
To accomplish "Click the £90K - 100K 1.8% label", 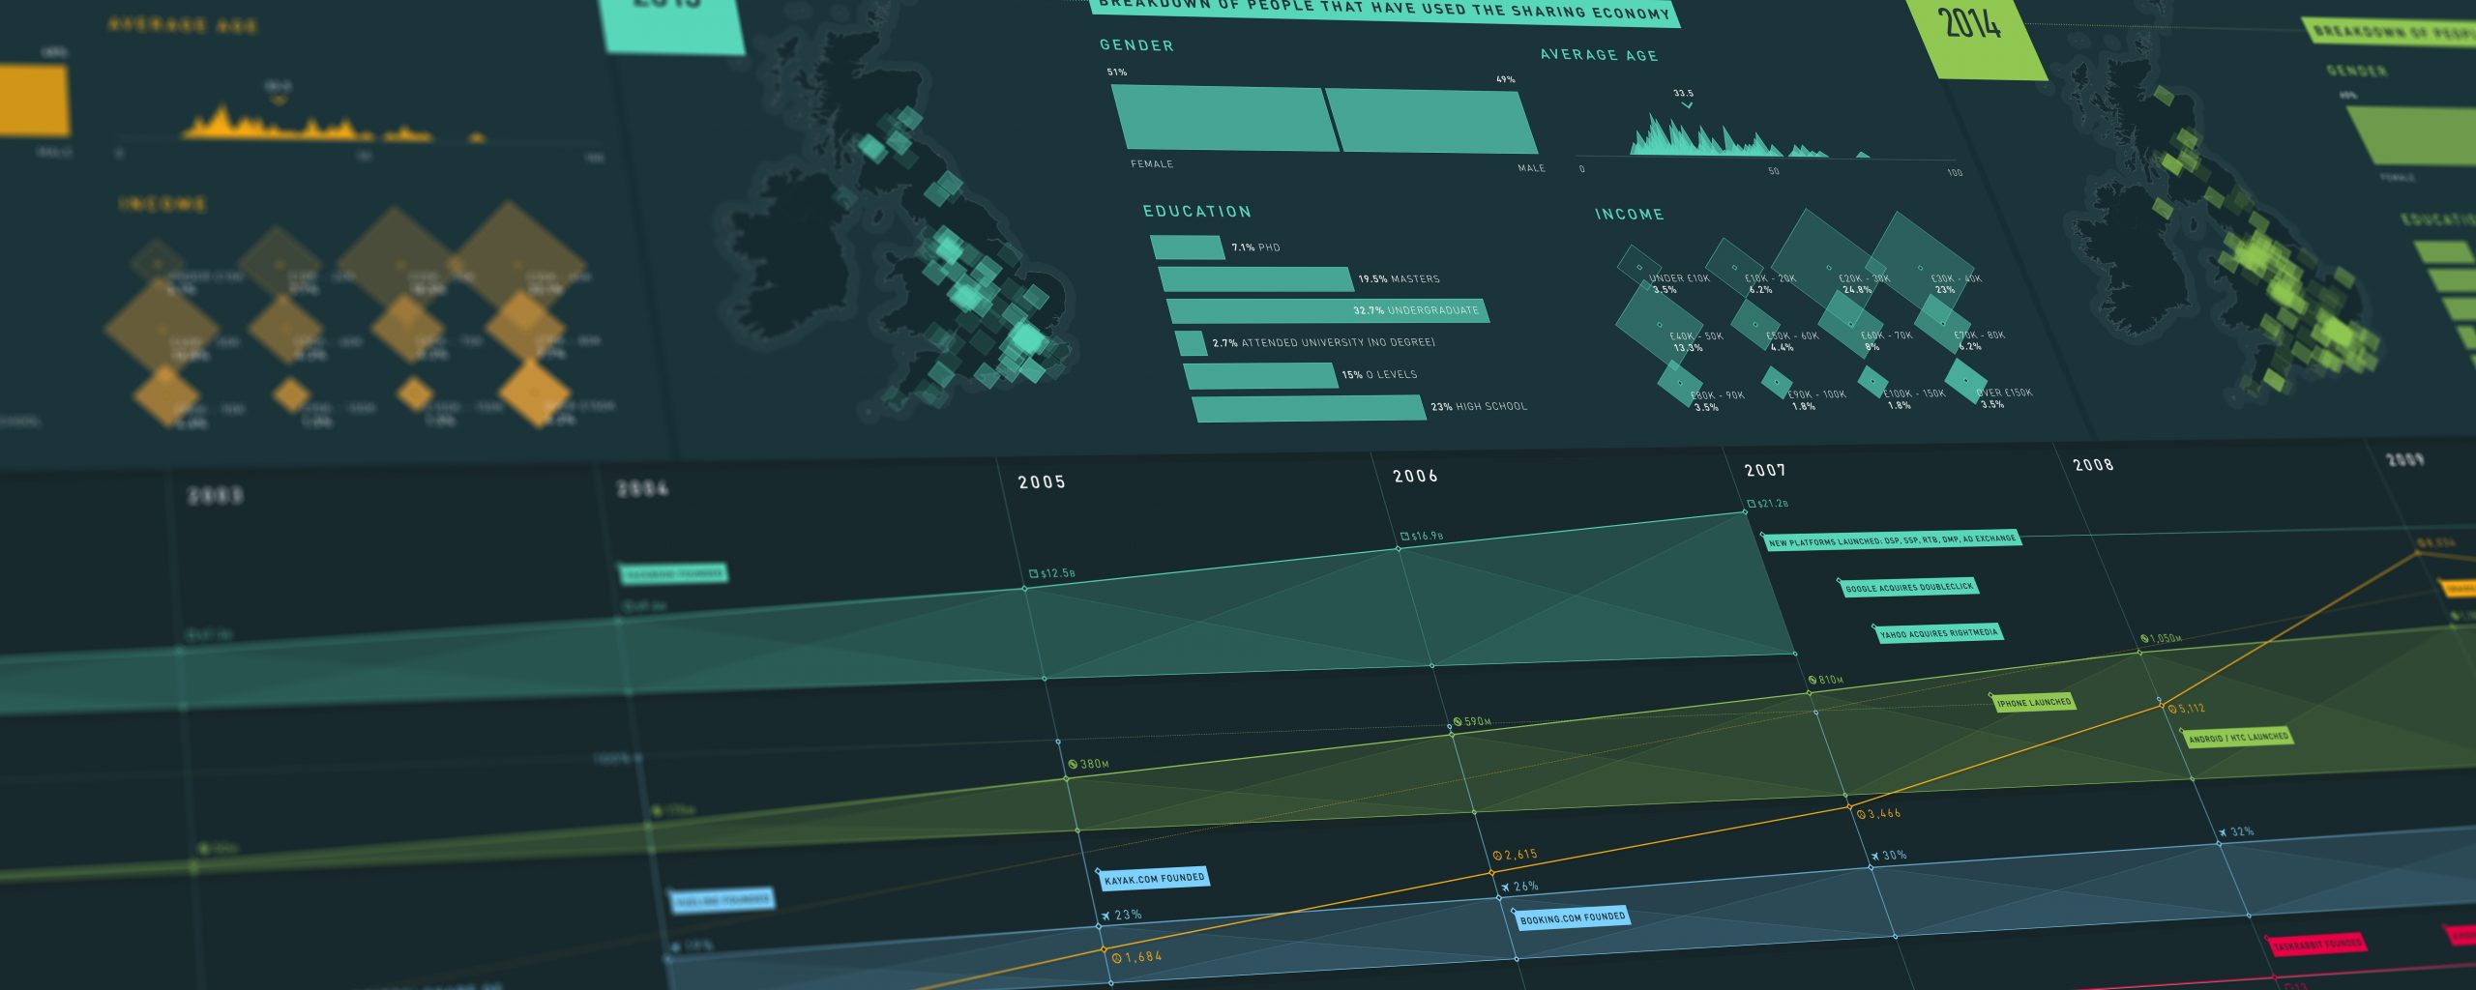I will (x=1816, y=399).
